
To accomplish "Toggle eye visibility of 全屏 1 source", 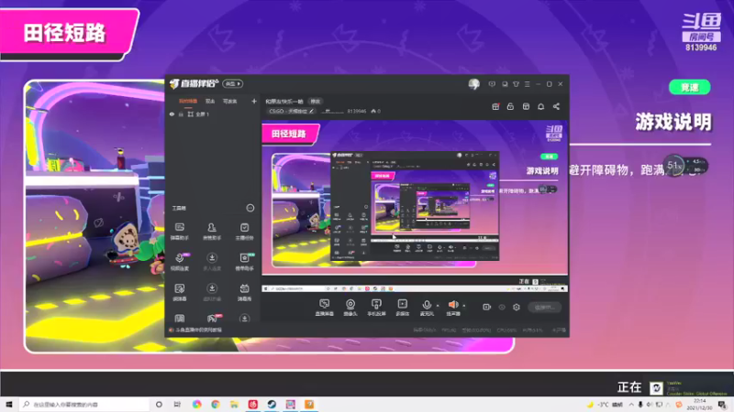I will [x=172, y=114].
